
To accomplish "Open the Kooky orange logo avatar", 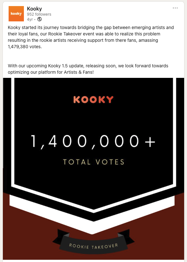I will [16, 14].
